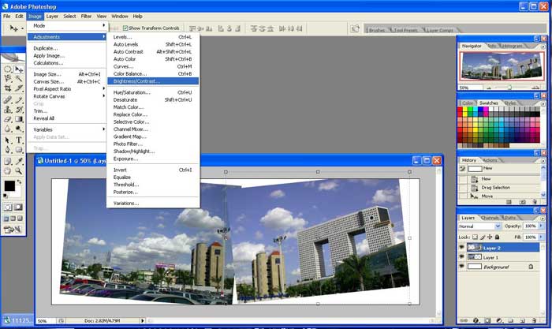Pick the Hand tool in toolbox

coord(8,170)
